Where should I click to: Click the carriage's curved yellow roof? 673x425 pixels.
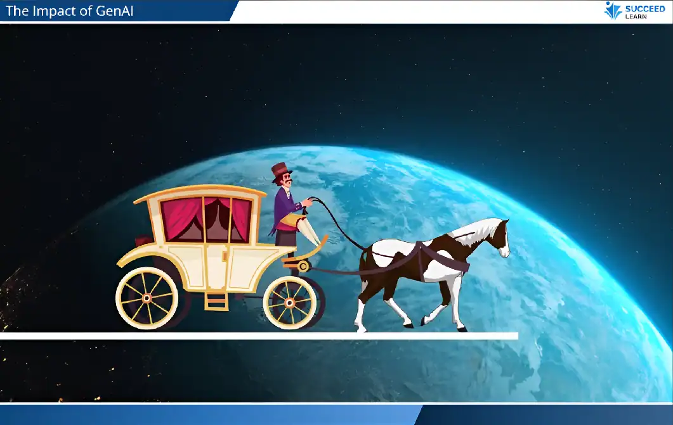click(200, 191)
